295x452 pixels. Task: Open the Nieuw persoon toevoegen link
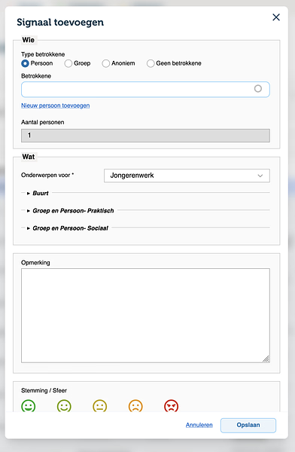[x=56, y=105]
